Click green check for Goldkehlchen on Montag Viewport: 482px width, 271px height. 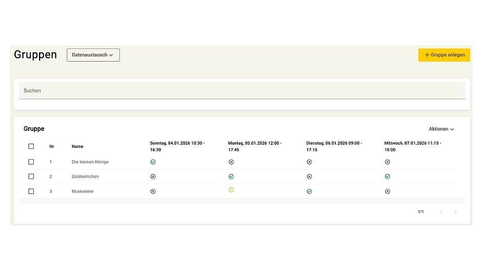click(231, 176)
